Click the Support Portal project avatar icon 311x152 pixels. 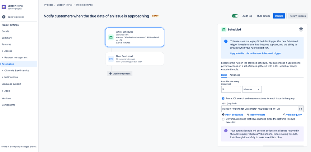(4, 7)
